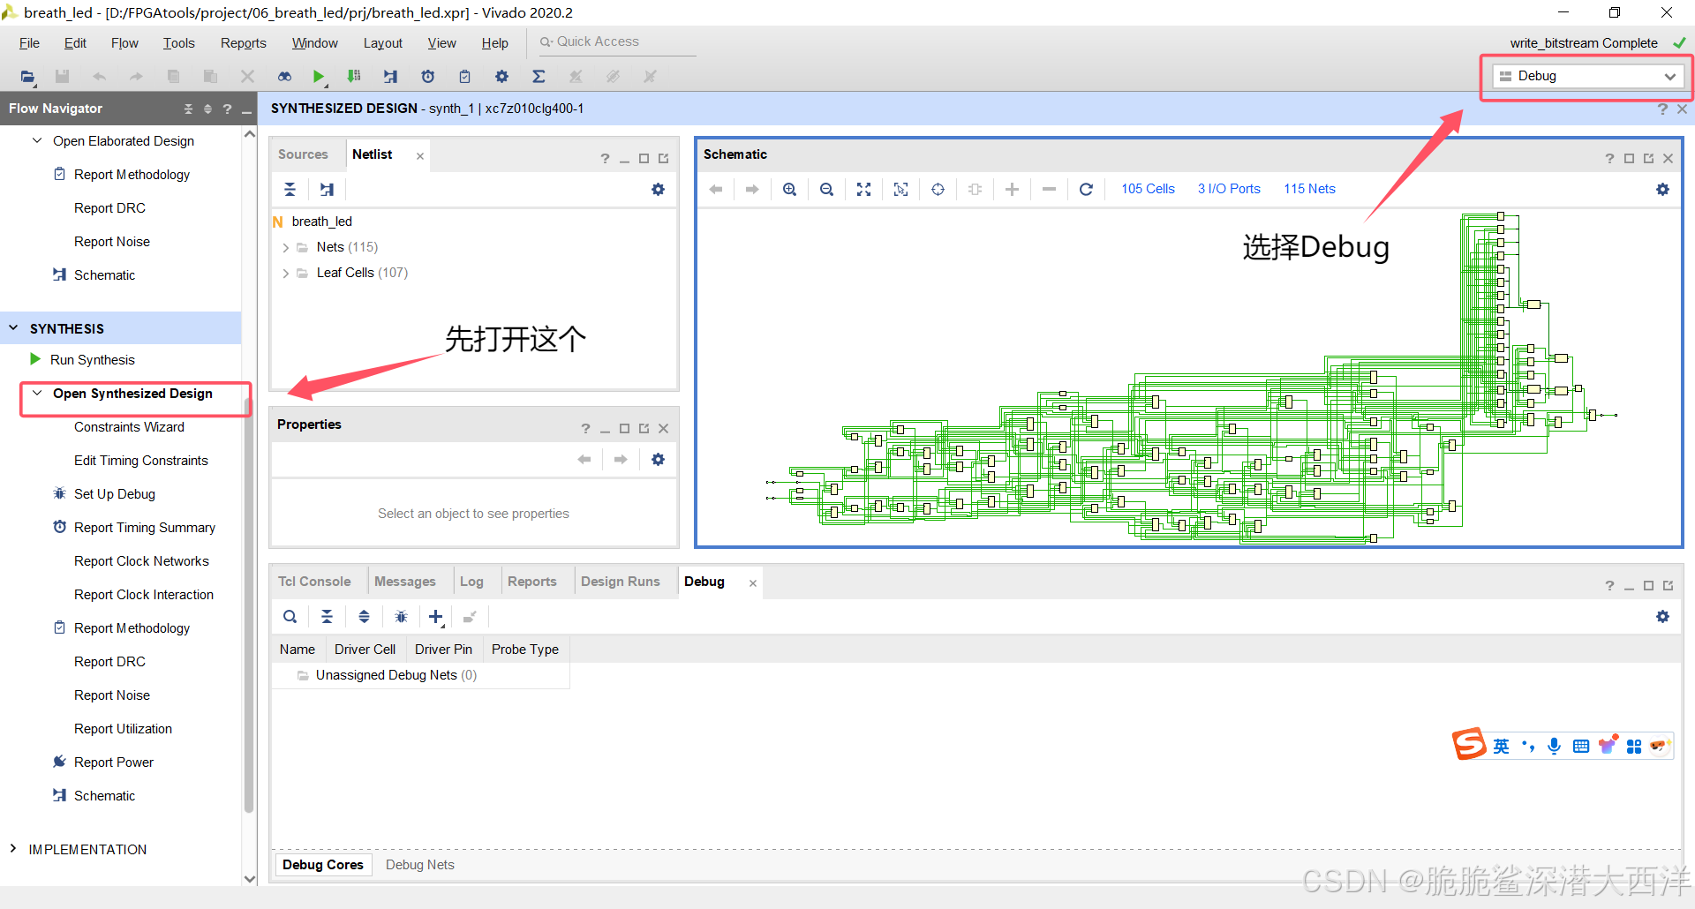Click the Select Area icon in Schematic toolbar
The image size is (1695, 909).
[900, 189]
